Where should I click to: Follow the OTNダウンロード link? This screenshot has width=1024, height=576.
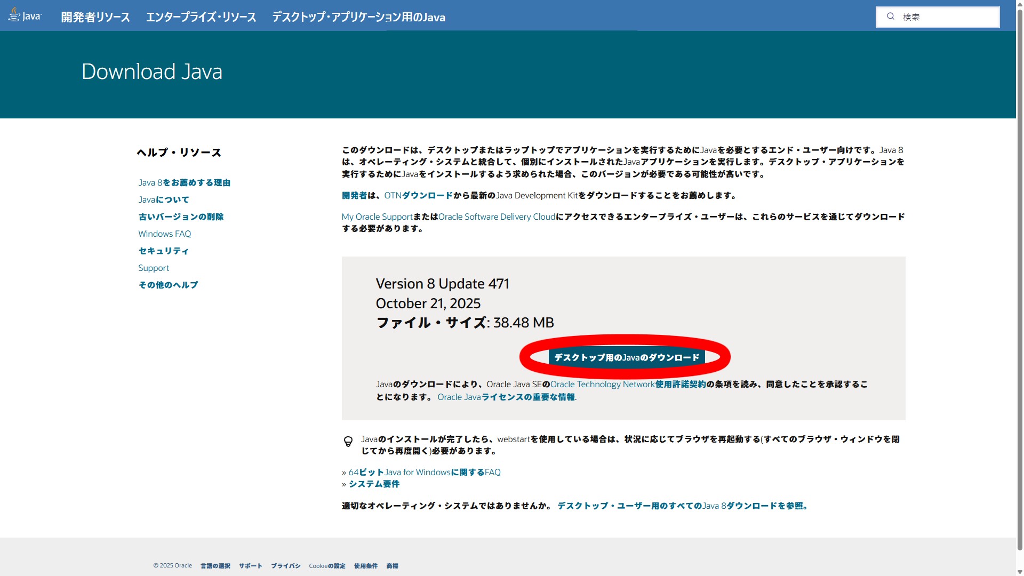pyautogui.click(x=418, y=195)
